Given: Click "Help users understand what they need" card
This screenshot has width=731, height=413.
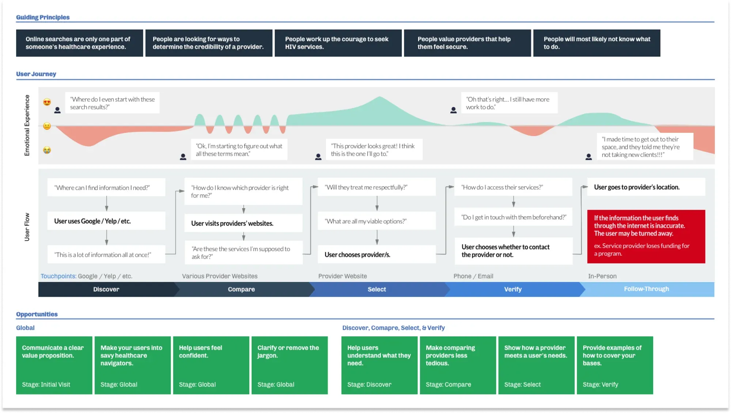Looking at the screenshot, I should [x=379, y=365].
